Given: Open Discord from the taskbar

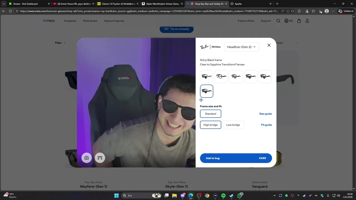Looking at the screenshot, I should click(183, 196).
